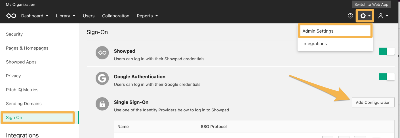Viewport: 400px width, 138px height.
Task: Open the settings gear icon
Action: click(x=363, y=16)
